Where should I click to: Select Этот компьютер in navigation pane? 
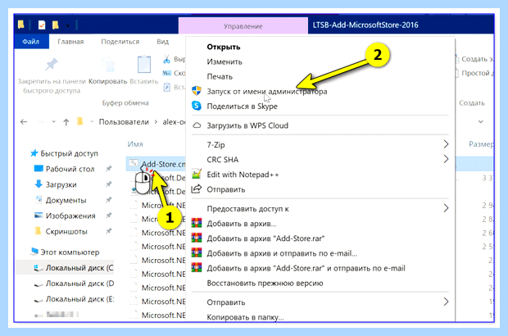point(70,252)
